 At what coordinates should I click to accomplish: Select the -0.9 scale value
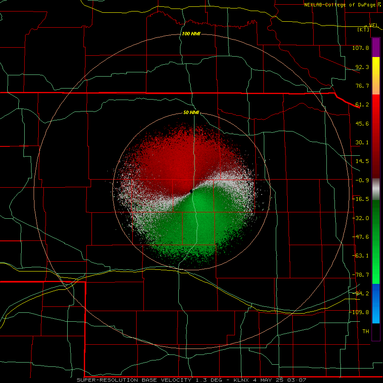pos(362,180)
